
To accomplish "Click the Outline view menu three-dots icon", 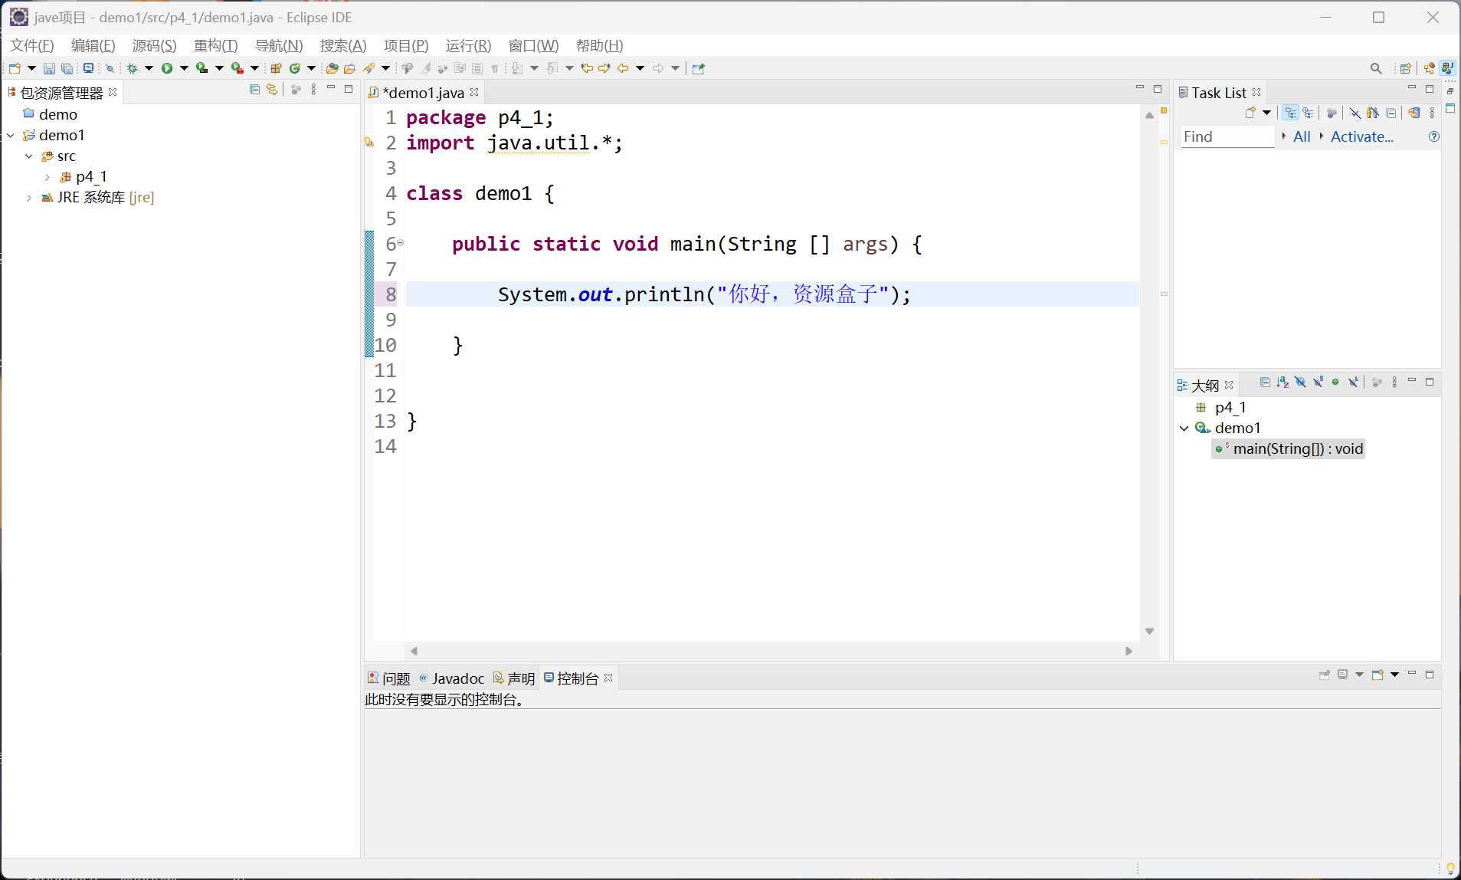I will [x=1394, y=382].
